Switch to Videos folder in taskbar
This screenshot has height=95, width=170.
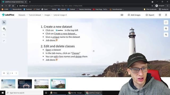click(58, 93)
